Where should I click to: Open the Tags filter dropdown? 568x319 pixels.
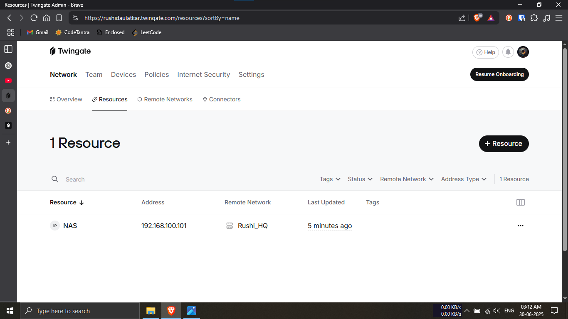pos(329,179)
